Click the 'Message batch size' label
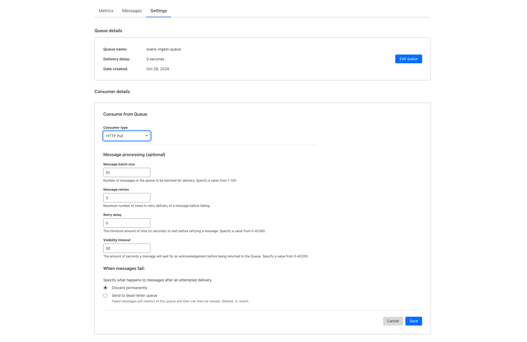Screen dimensions: 527x342 coord(119,164)
